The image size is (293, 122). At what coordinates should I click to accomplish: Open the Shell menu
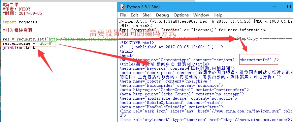point(147,15)
